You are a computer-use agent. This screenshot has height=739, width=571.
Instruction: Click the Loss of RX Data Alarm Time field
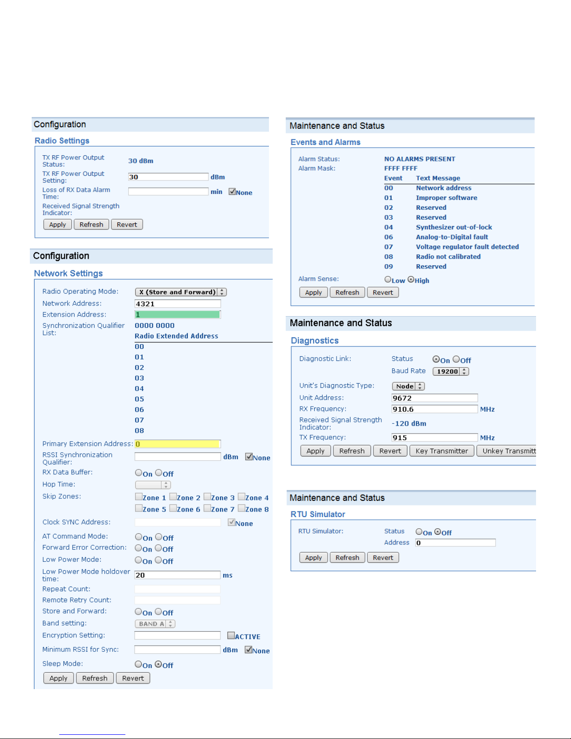coord(168,192)
